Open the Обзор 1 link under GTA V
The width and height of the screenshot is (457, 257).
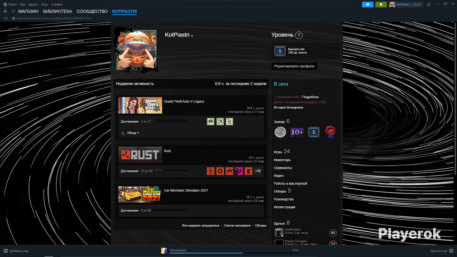[x=133, y=133]
